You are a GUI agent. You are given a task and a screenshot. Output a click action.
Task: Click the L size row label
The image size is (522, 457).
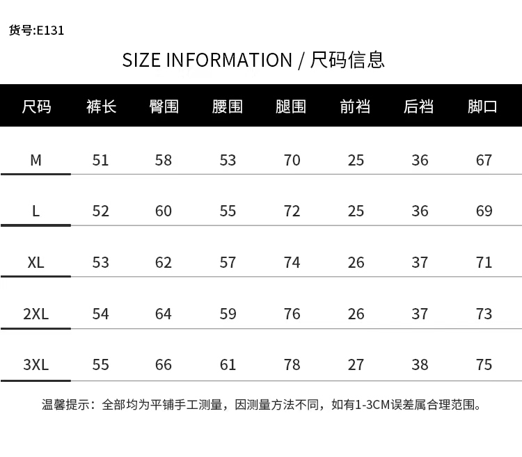[36, 211]
